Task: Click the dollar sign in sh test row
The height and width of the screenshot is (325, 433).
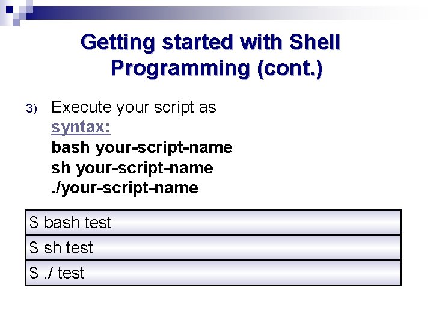Action: (34, 247)
